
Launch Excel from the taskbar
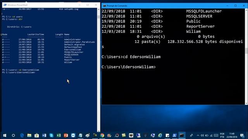(x=59, y=136)
